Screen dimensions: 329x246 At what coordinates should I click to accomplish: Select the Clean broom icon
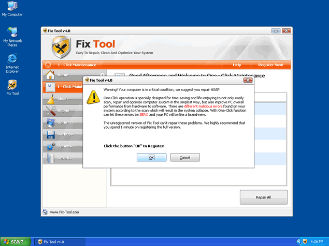50,99
